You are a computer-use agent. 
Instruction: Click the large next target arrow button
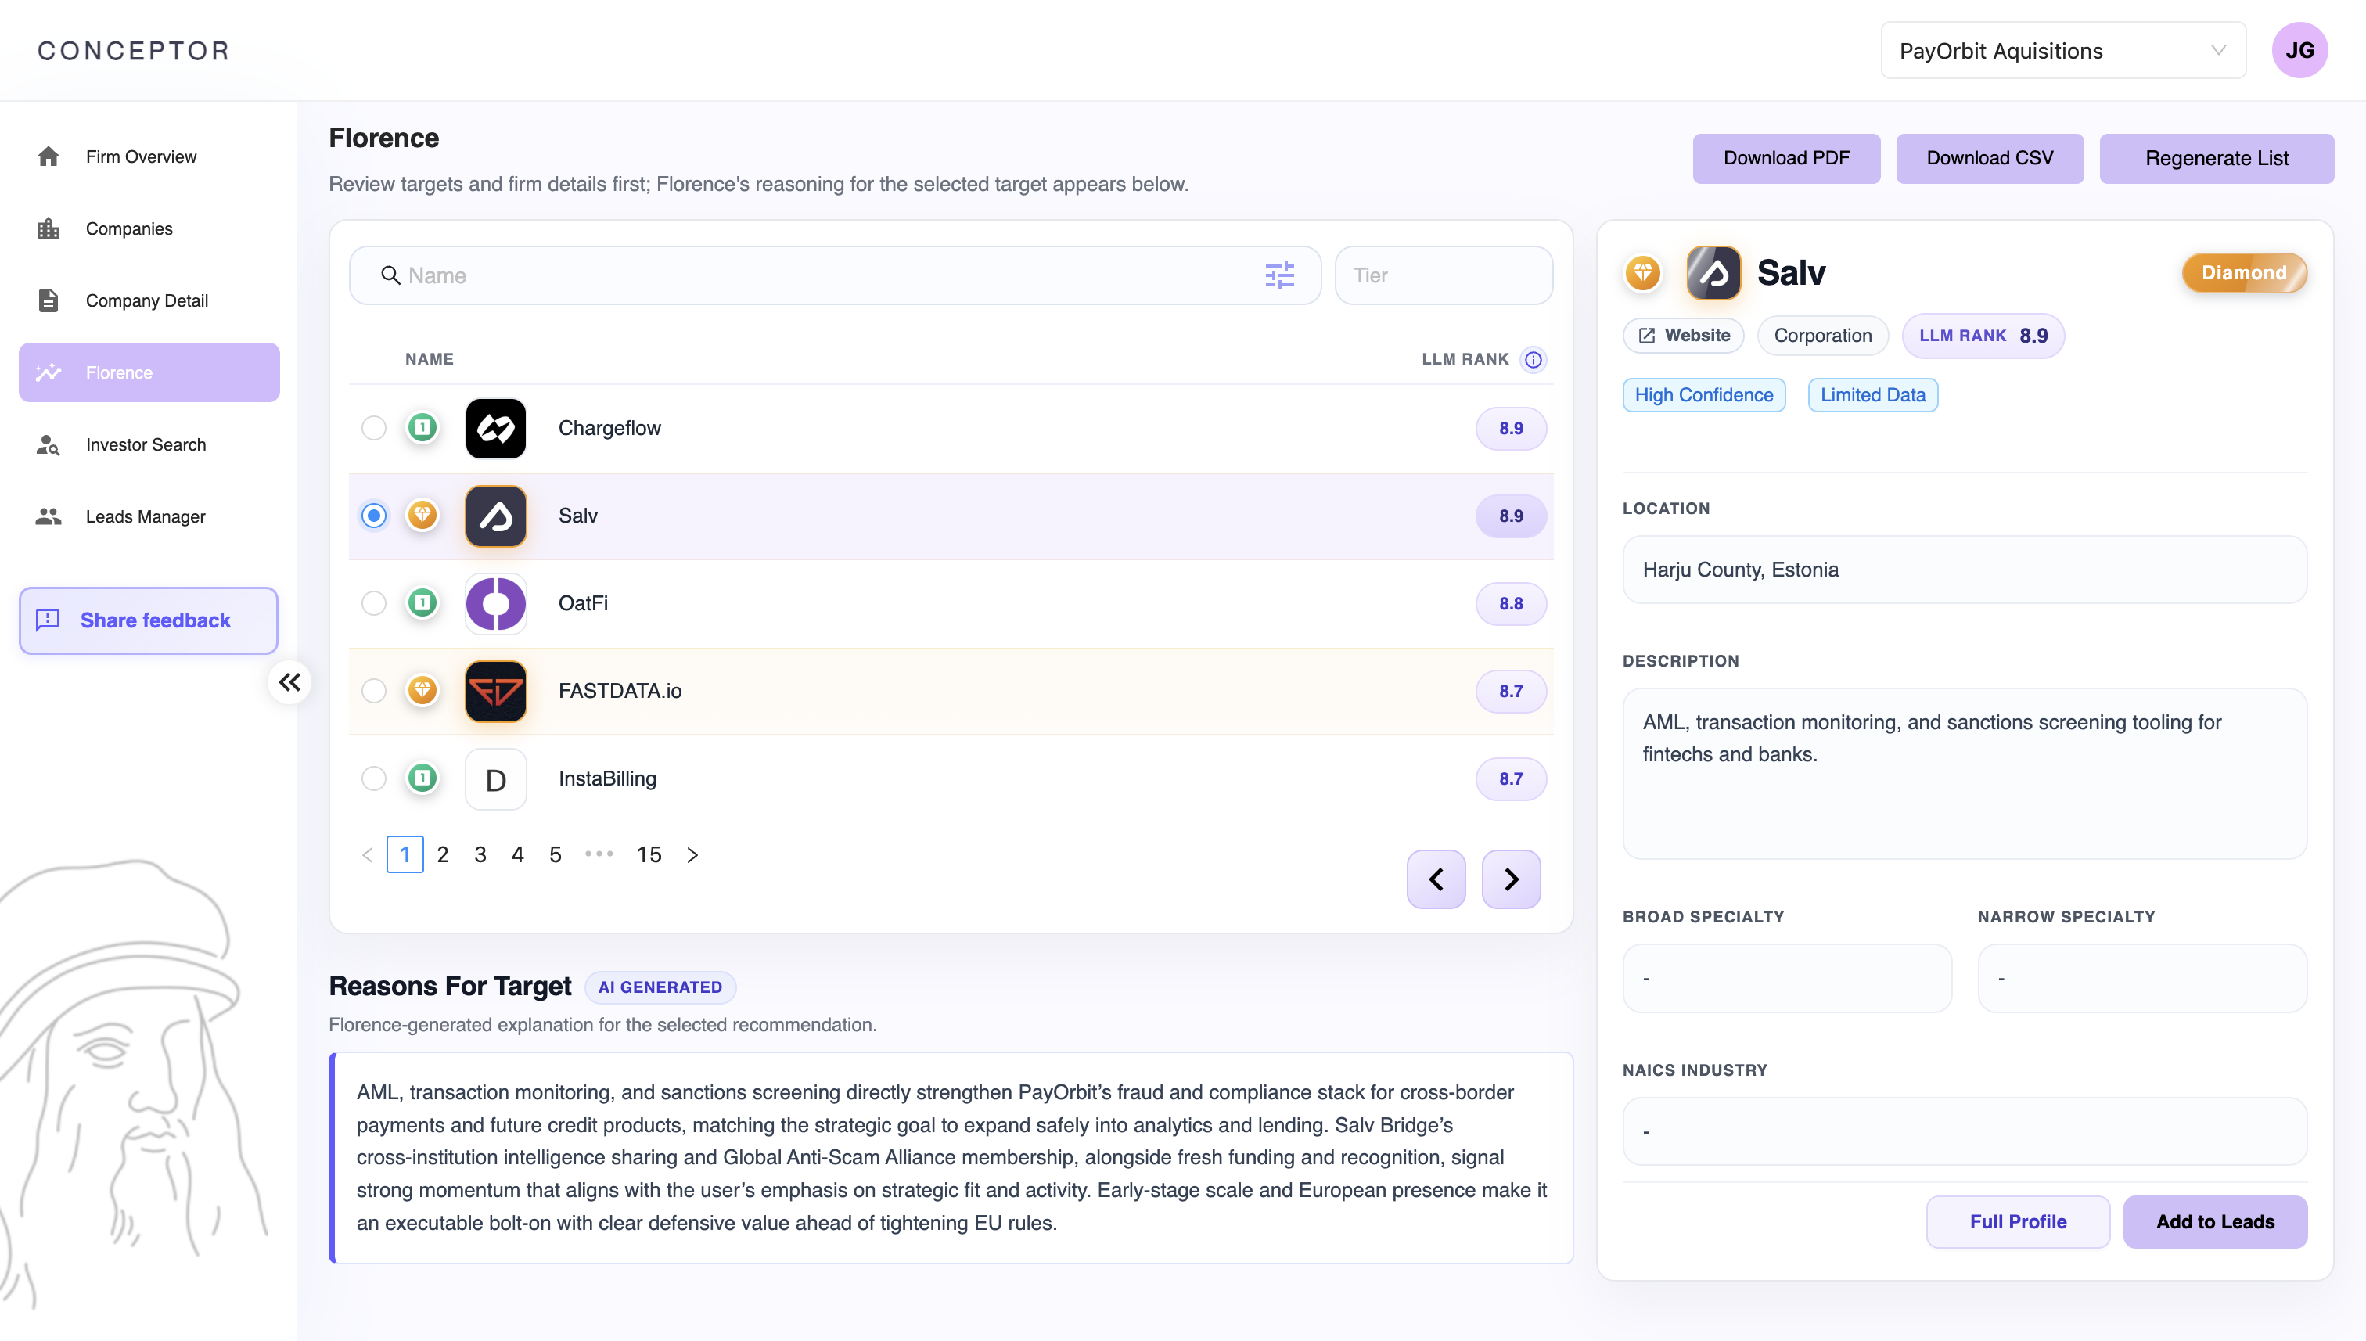pos(1512,879)
